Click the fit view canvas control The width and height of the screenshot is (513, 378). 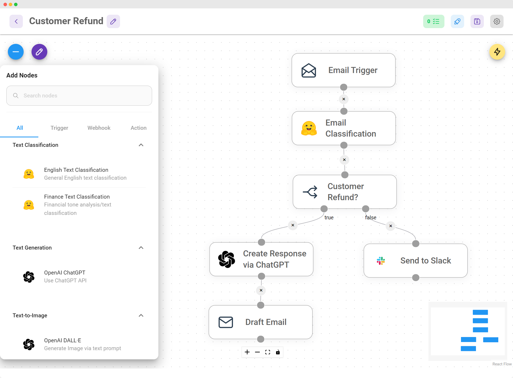coord(268,352)
